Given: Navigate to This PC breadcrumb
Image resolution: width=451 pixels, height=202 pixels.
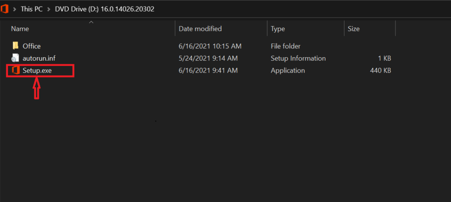Looking at the screenshot, I should 32,9.
